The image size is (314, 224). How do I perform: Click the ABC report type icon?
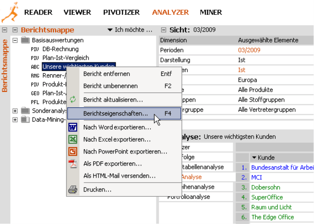coord(35,67)
